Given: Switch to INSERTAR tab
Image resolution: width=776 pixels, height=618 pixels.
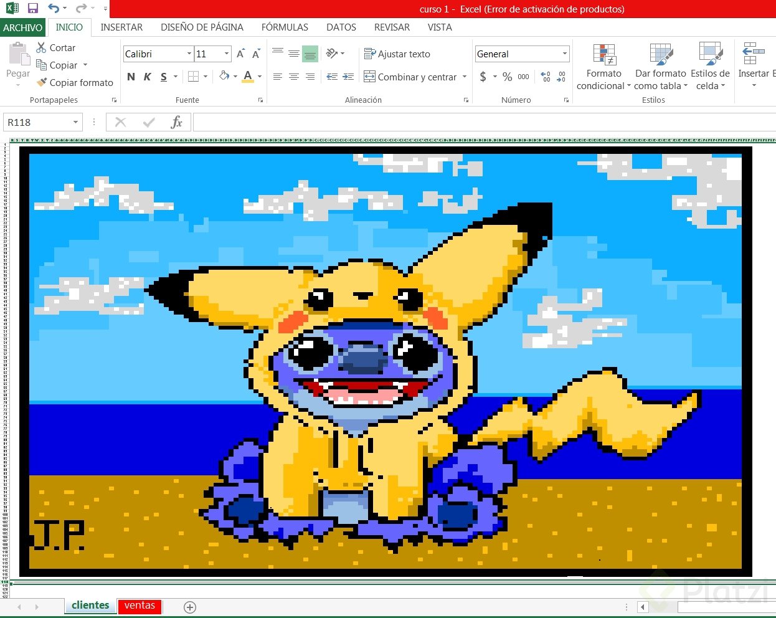Looking at the screenshot, I should click(x=121, y=27).
